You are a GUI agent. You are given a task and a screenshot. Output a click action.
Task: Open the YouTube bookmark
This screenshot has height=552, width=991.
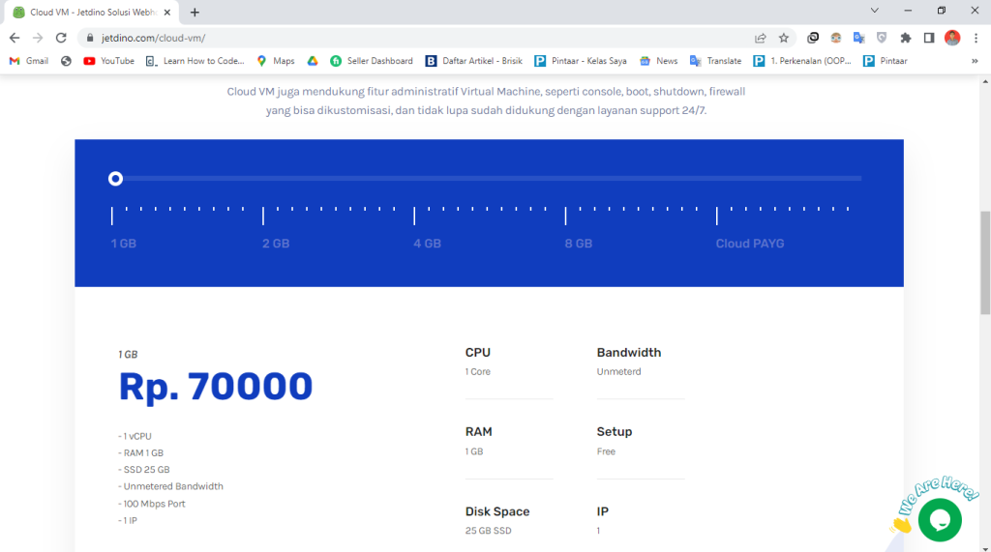(x=108, y=61)
